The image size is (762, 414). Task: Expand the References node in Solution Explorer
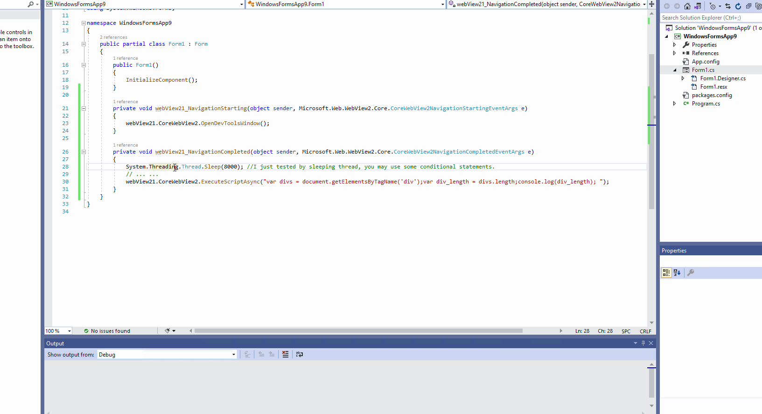coord(674,53)
